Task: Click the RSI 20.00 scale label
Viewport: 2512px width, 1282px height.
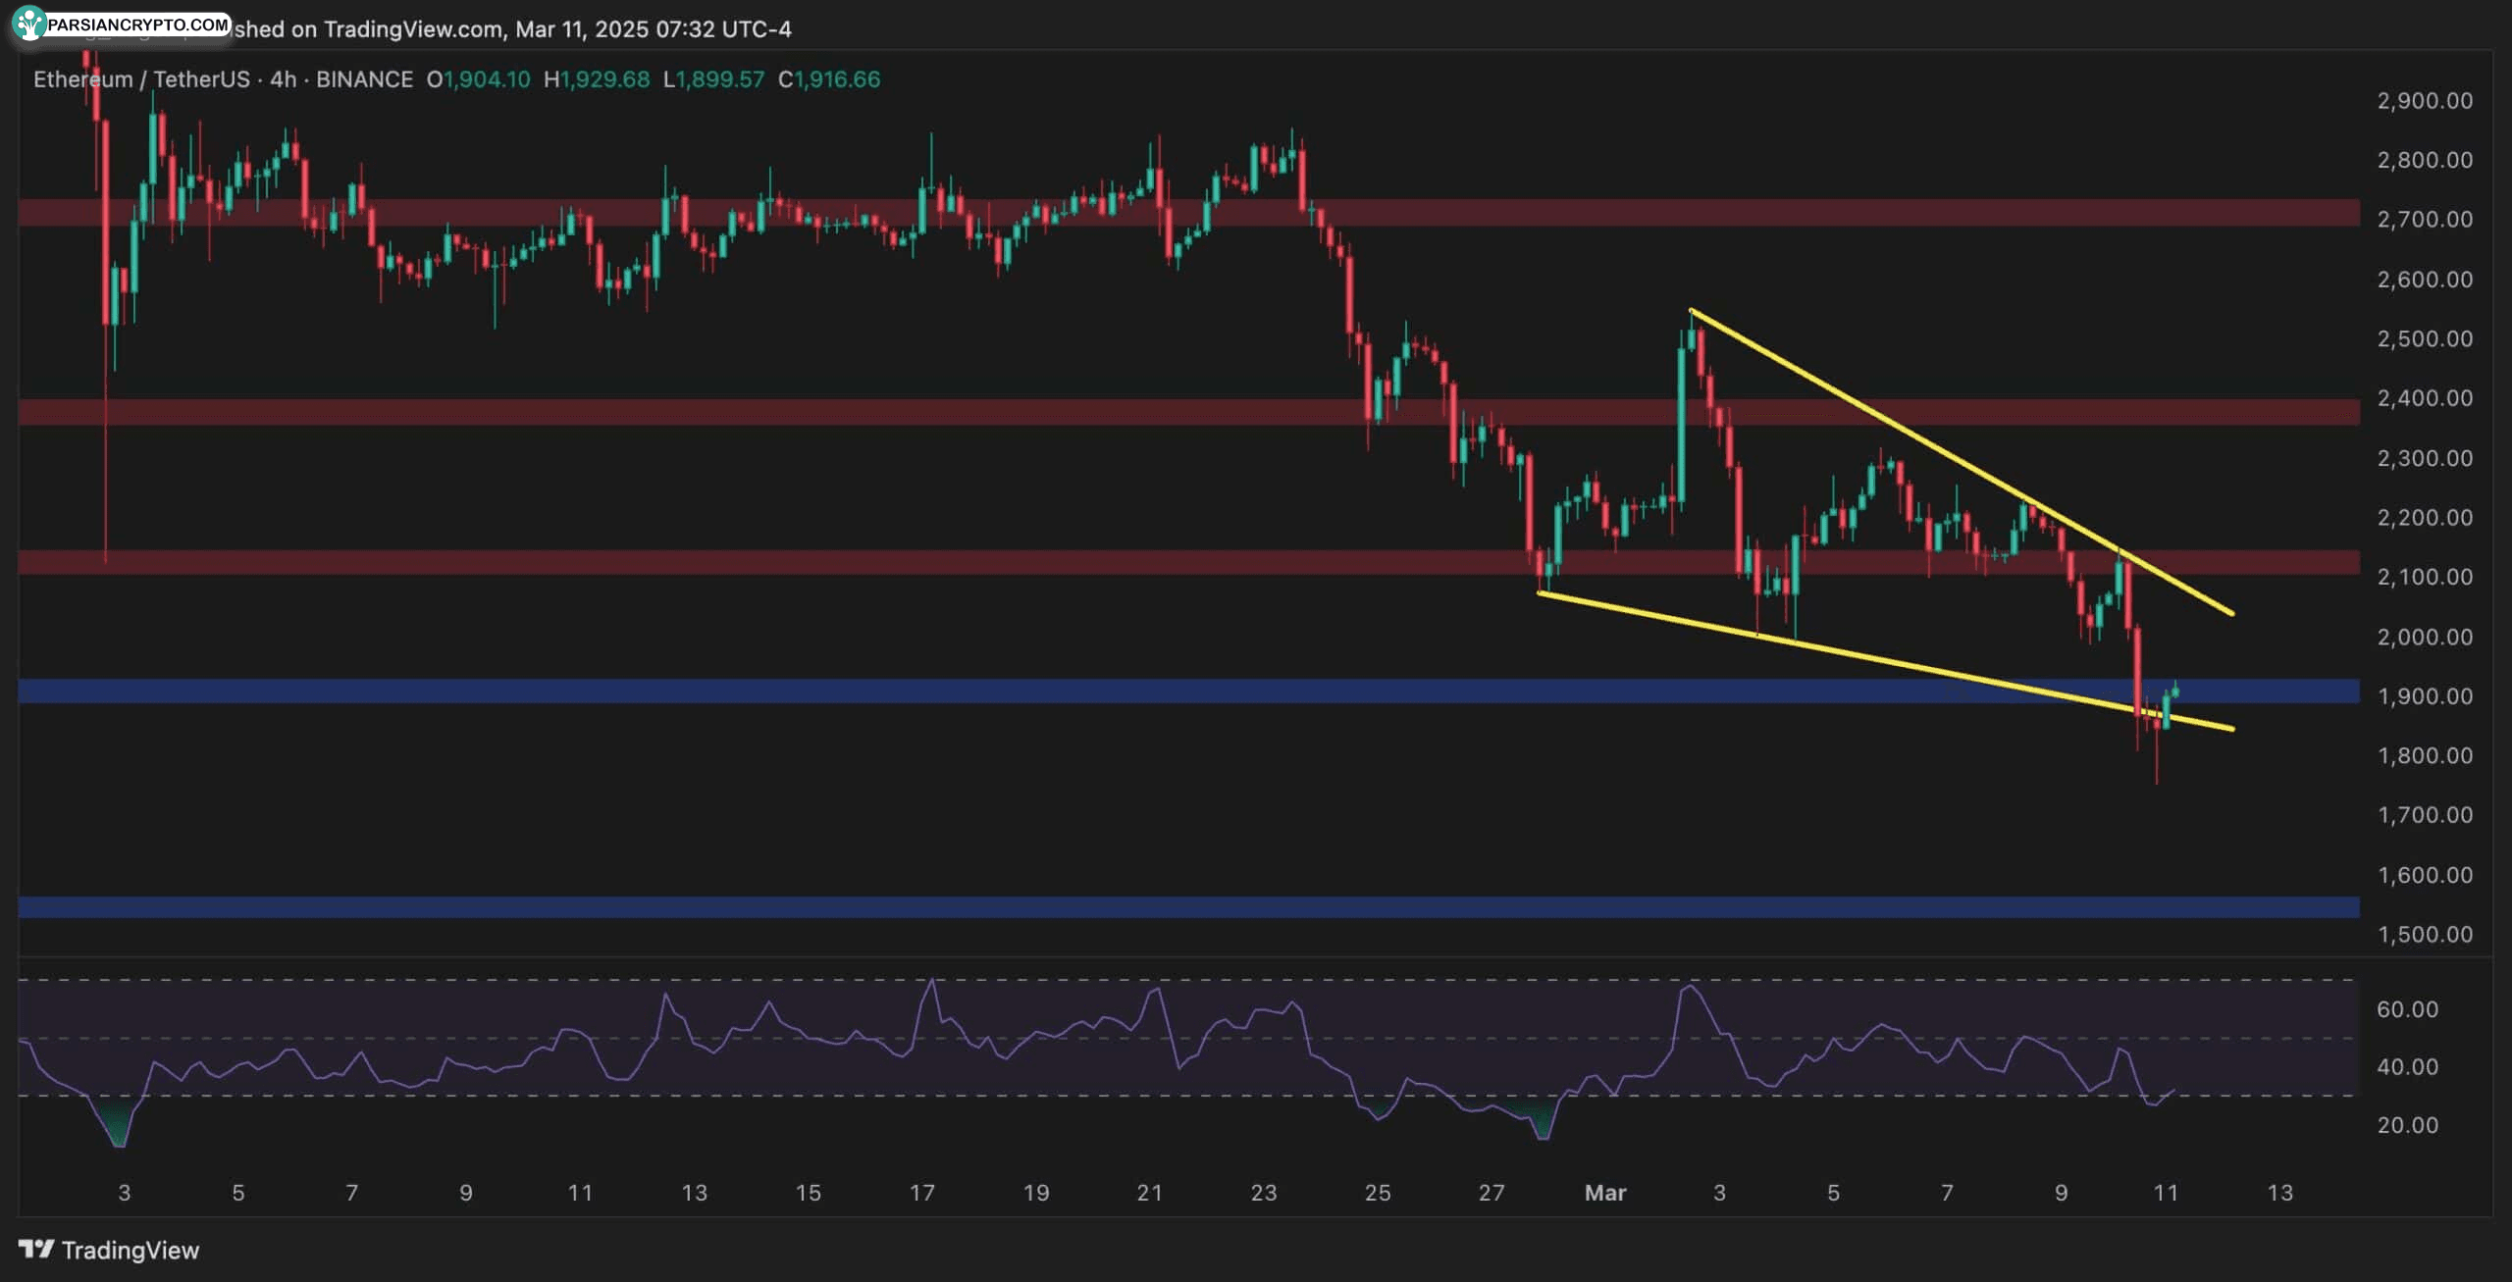Action: coord(2407,1125)
